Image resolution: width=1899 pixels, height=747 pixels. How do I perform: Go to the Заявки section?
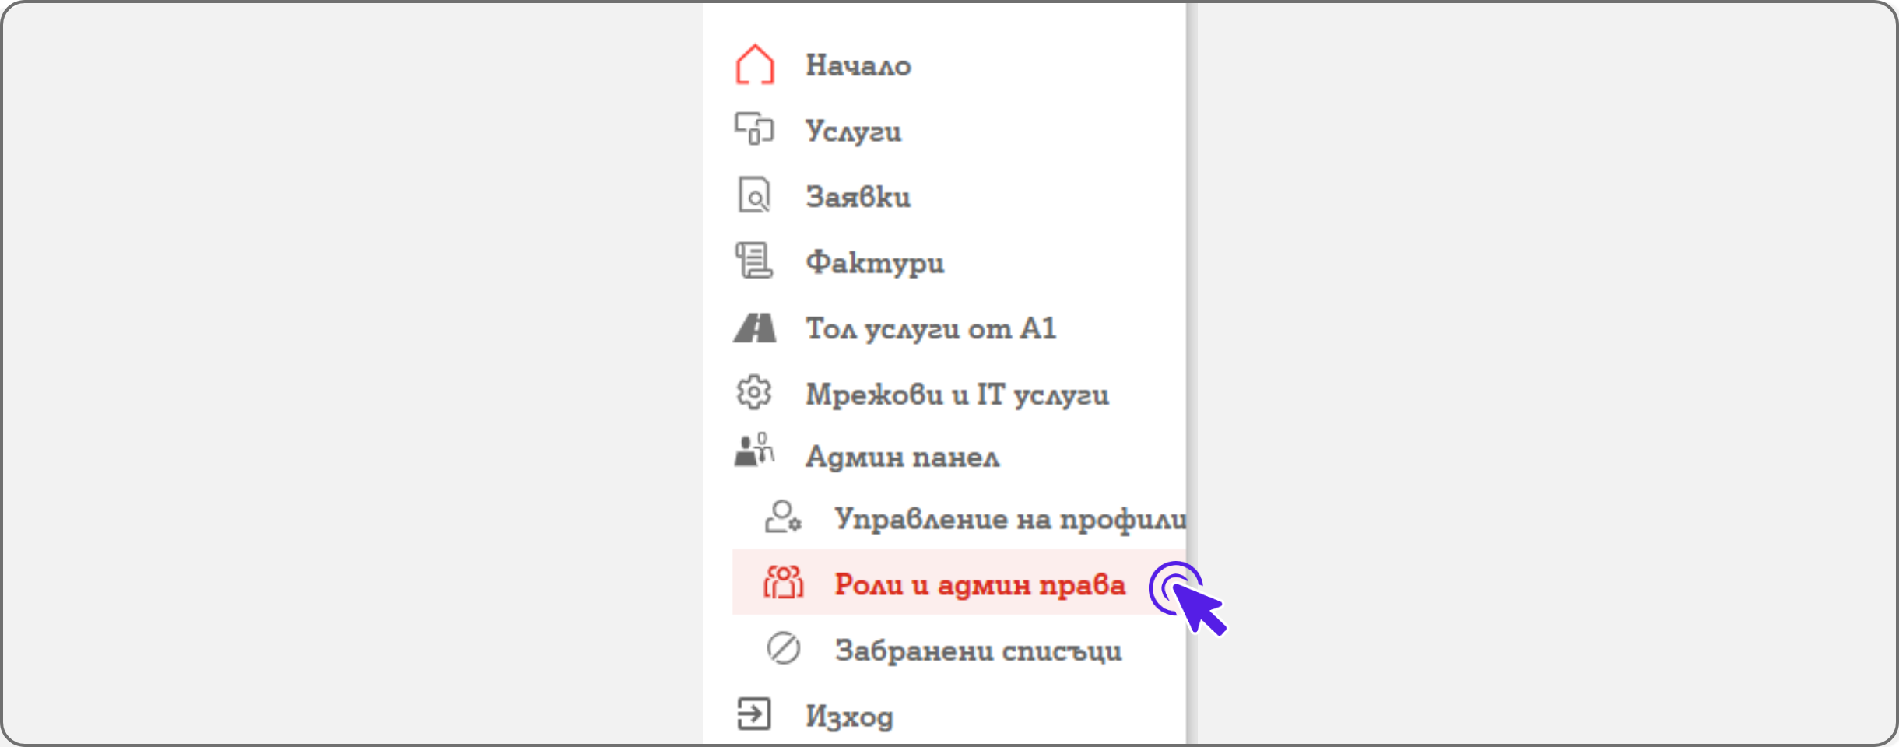[858, 197]
